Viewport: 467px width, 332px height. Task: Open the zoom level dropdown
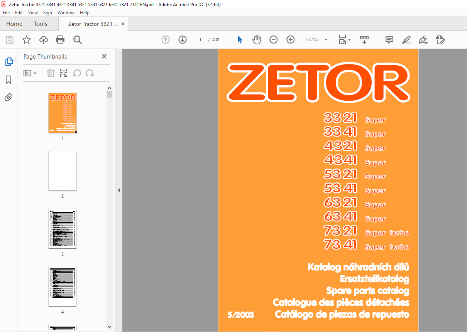[326, 40]
